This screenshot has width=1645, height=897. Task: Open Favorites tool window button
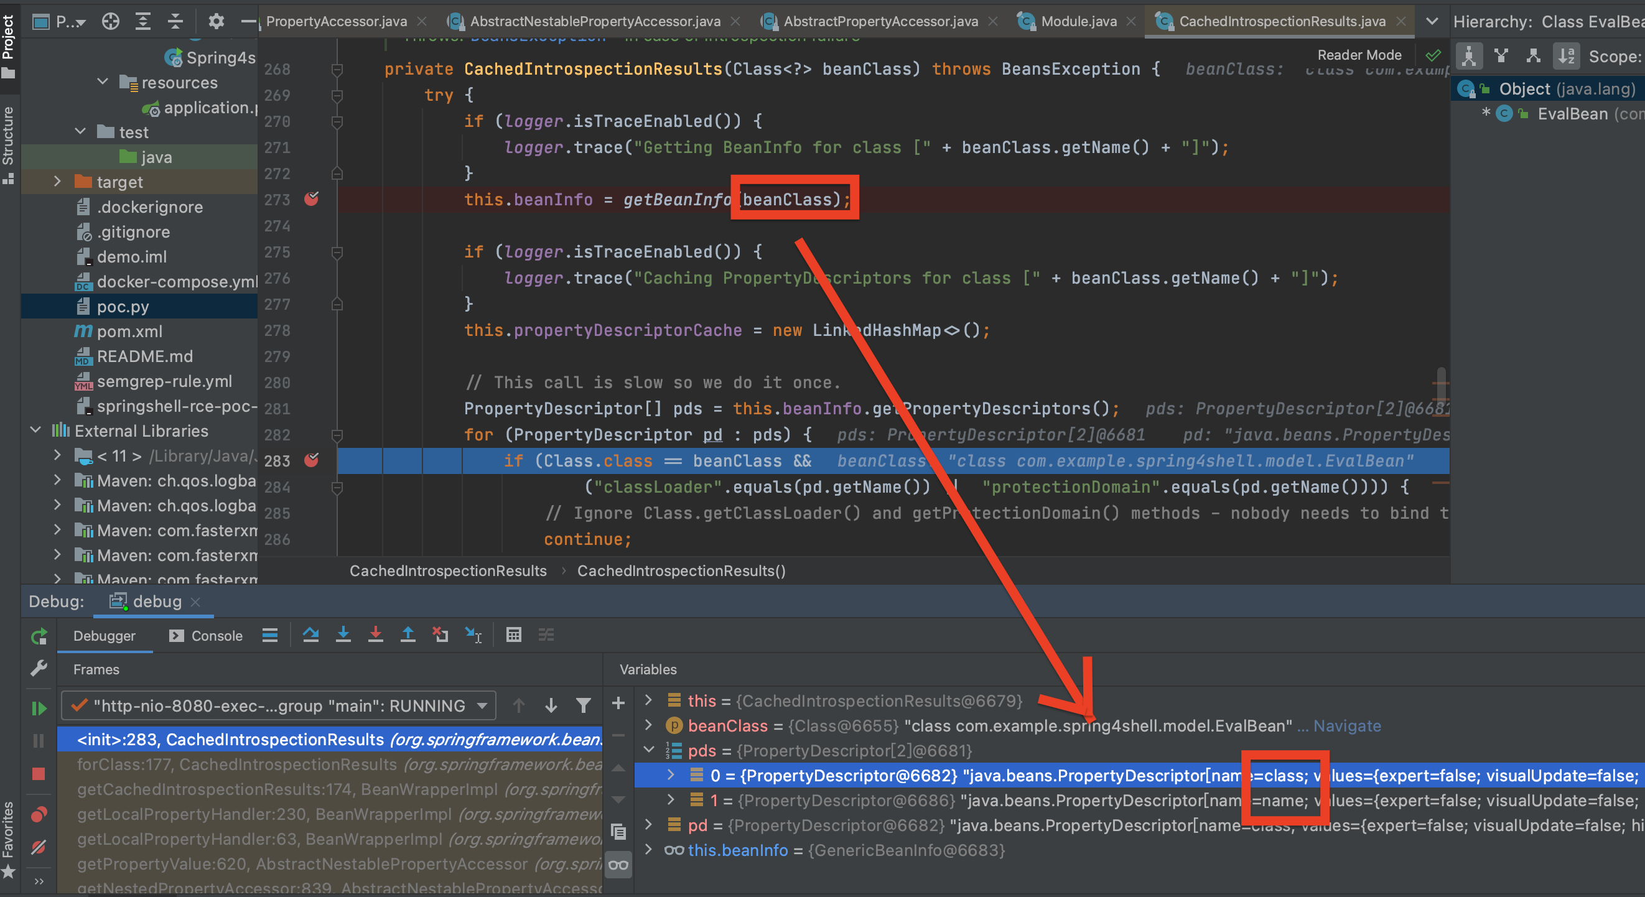tap(9, 839)
